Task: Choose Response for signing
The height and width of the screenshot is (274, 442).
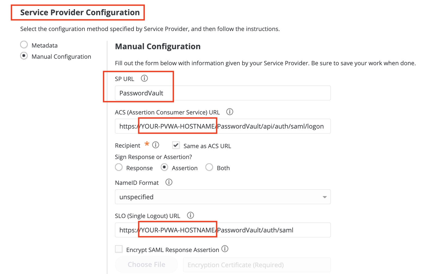Action: pos(119,167)
